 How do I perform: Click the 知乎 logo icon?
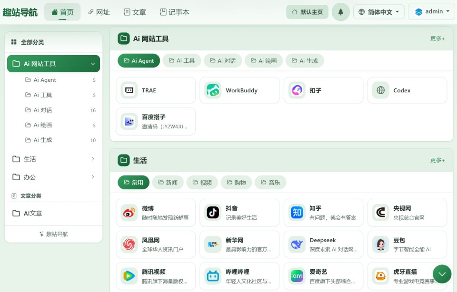(x=297, y=213)
